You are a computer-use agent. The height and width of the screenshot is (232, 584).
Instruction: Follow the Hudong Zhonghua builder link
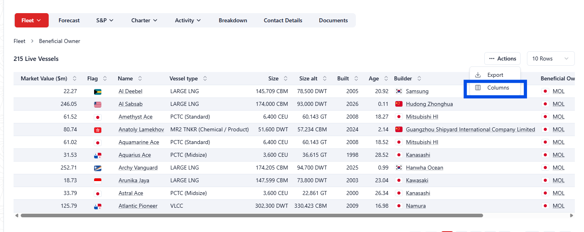pos(429,104)
